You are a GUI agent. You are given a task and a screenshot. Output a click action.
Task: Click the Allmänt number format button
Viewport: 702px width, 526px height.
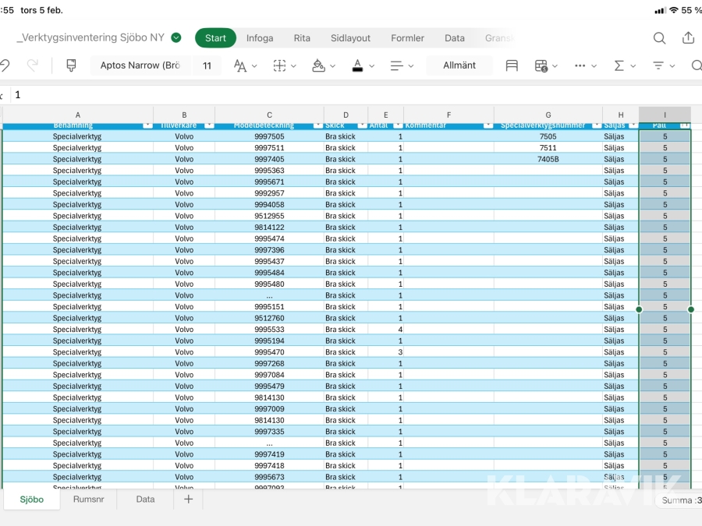tap(459, 65)
